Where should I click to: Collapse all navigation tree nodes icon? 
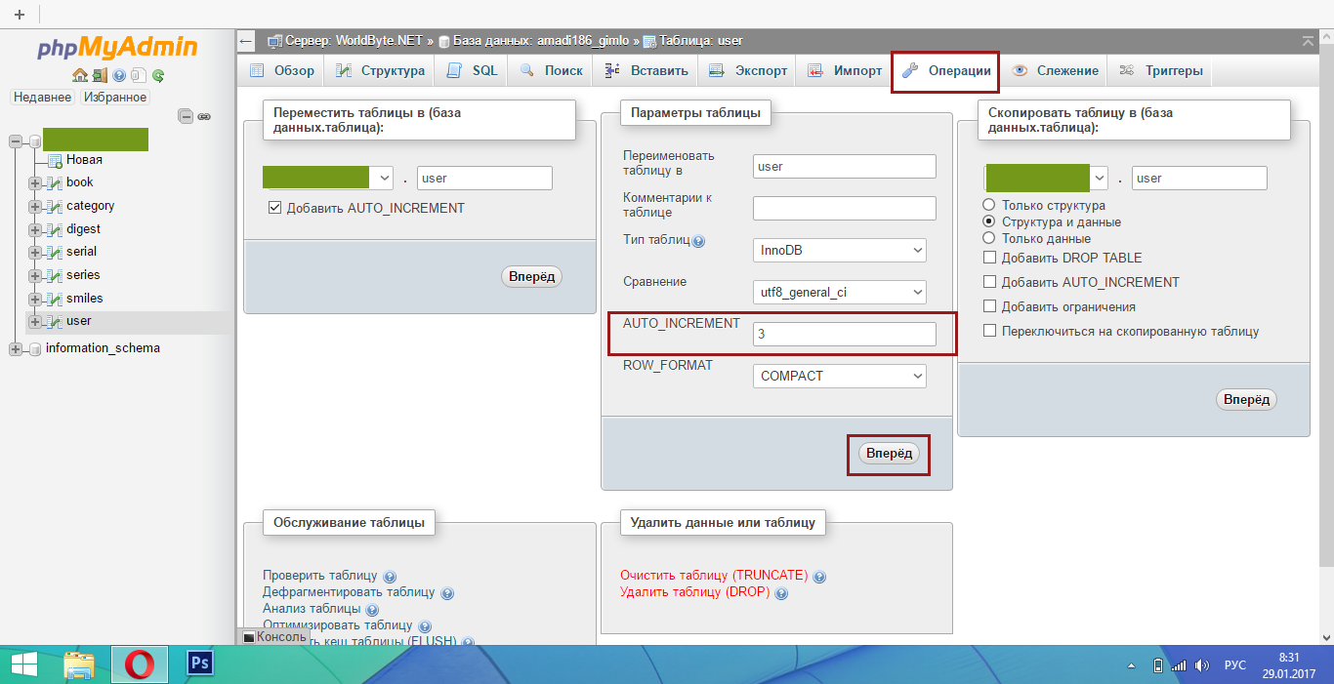[185, 116]
